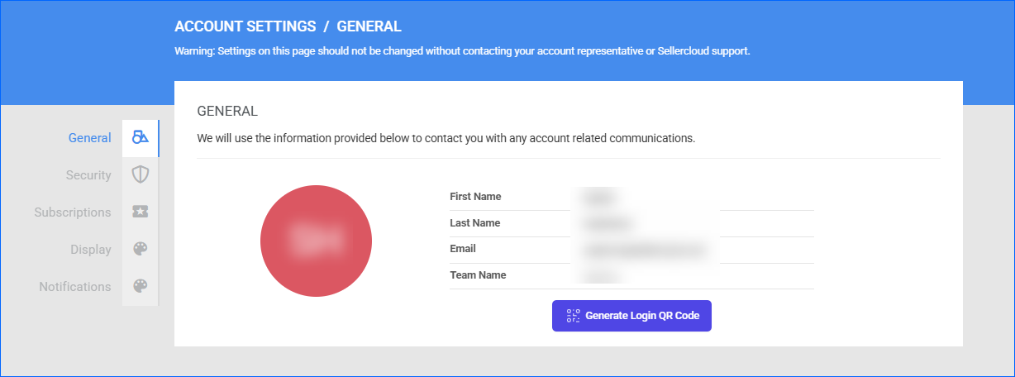Click the red profile avatar circle
This screenshot has width=1015, height=377.
coord(316,241)
